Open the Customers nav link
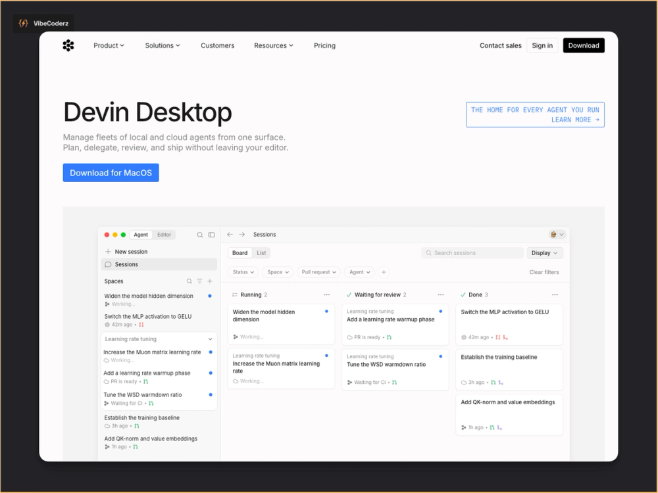 (217, 45)
